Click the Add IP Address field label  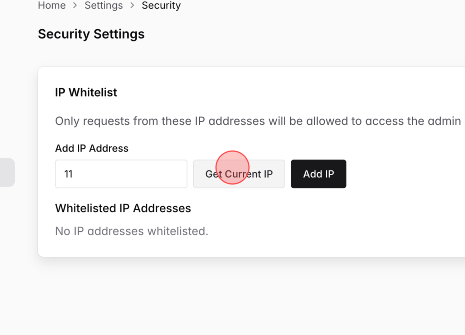point(91,148)
